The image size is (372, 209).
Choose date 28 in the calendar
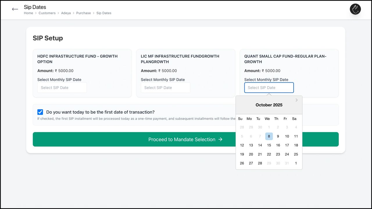click(x=260, y=163)
